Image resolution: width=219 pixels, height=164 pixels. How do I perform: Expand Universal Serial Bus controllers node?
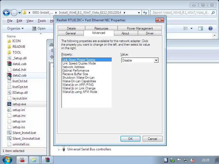59,150
